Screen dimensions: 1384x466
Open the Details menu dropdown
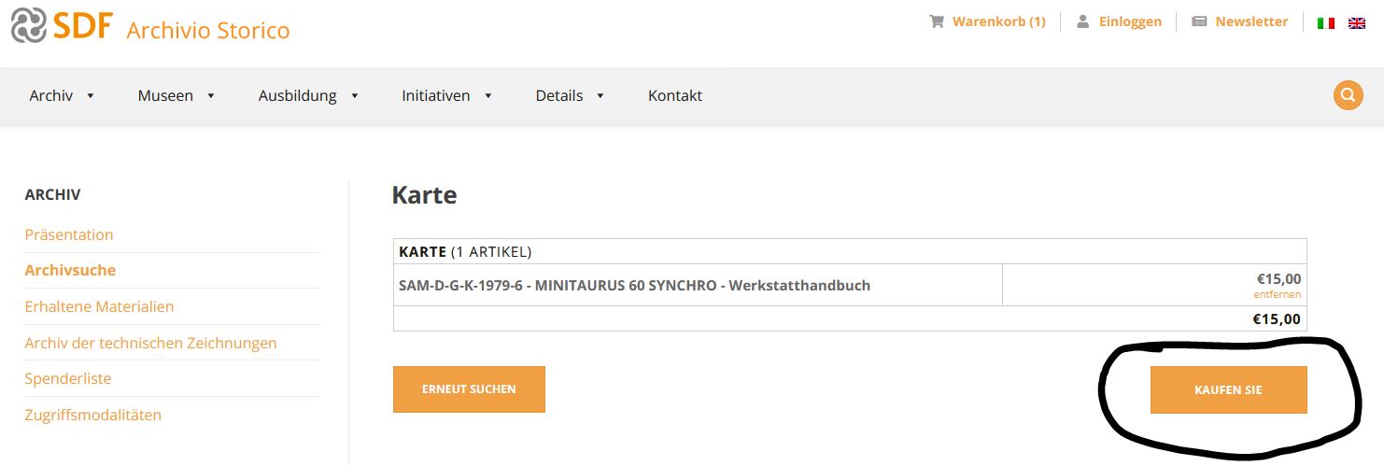click(570, 95)
